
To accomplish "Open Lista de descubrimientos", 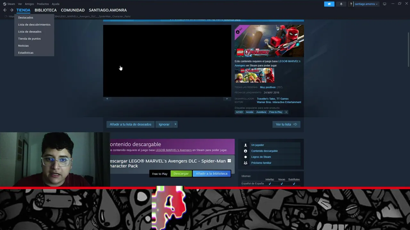I will (x=34, y=25).
